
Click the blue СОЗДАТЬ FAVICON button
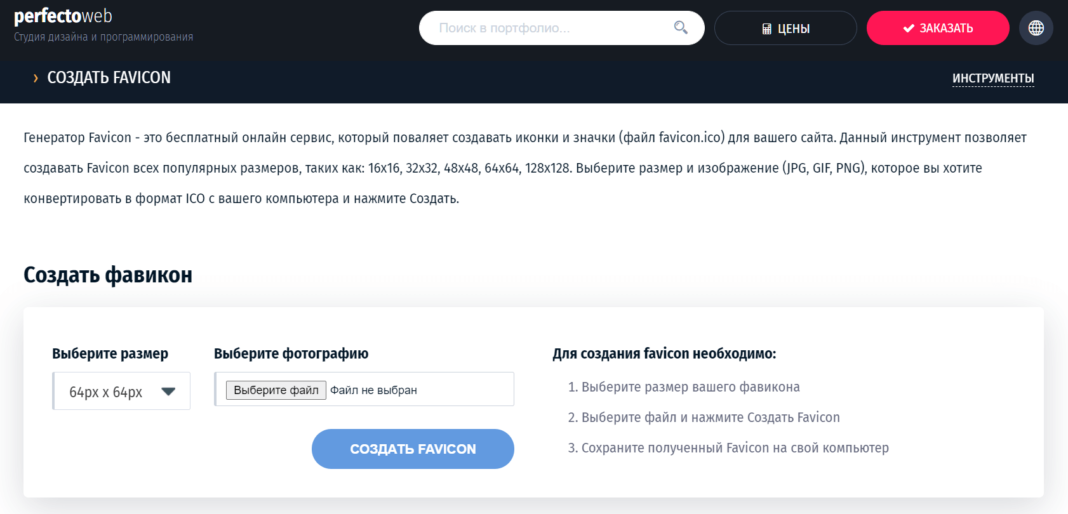tap(413, 449)
